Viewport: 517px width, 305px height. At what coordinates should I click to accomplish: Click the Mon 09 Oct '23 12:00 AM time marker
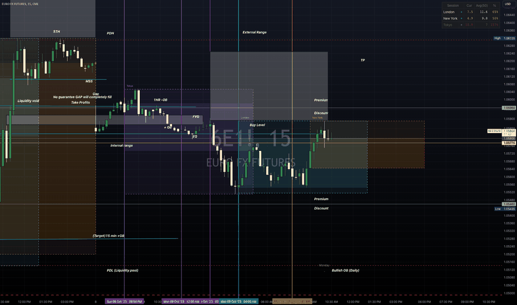[181, 301]
